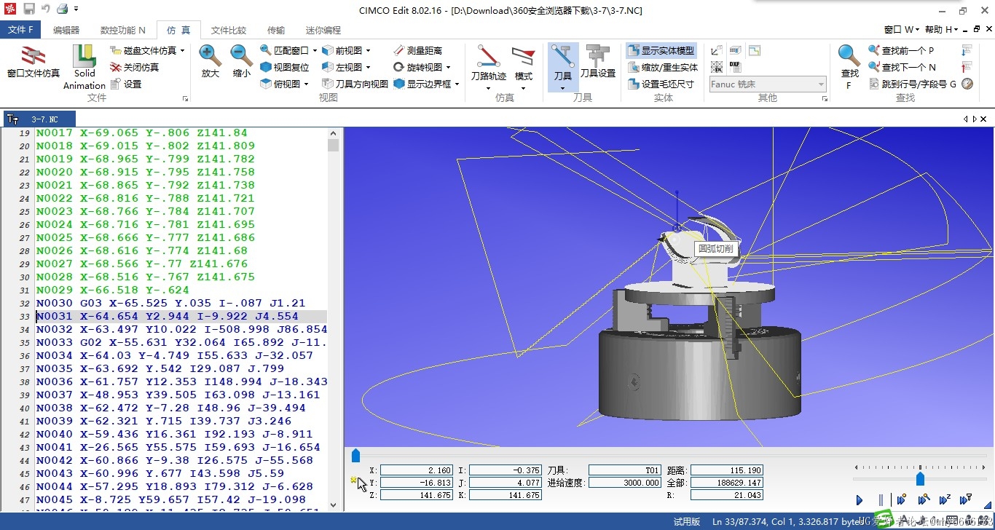Jump to line with 跳到行号/字段号 G
995x530 pixels.
pyautogui.click(x=913, y=84)
